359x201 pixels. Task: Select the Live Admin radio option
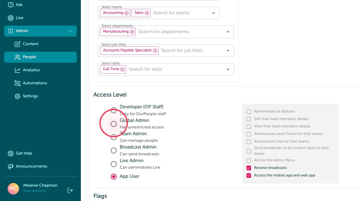coord(113,164)
